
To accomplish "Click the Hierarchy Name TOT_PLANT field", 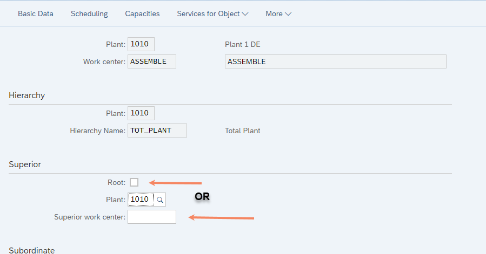I will (x=157, y=131).
